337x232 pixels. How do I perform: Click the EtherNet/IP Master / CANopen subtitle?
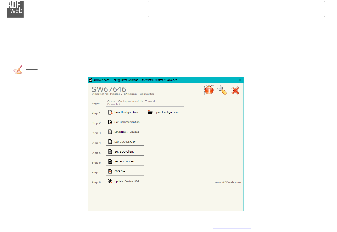click(123, 94)
